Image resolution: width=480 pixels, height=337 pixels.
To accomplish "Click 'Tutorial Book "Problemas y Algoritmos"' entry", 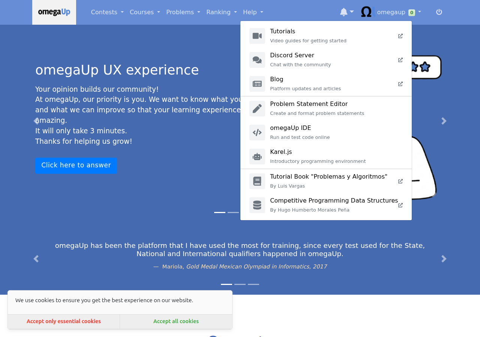I will [x=326, y=181].
